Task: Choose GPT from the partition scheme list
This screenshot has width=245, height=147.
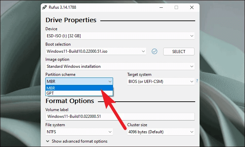Action: point(79,93)
